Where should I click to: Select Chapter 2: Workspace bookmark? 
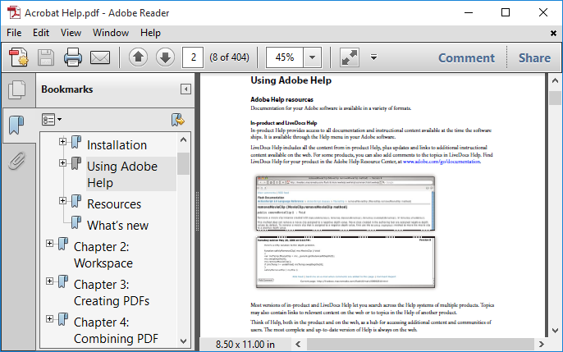[x=103, y=254]
